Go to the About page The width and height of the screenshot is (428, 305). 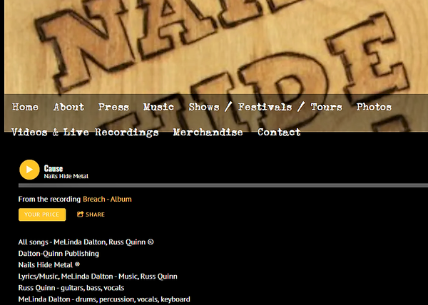(68, 107)
